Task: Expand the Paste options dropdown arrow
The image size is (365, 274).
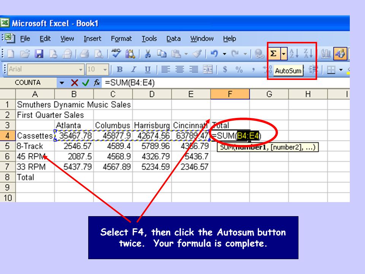Action: (186, 54)
